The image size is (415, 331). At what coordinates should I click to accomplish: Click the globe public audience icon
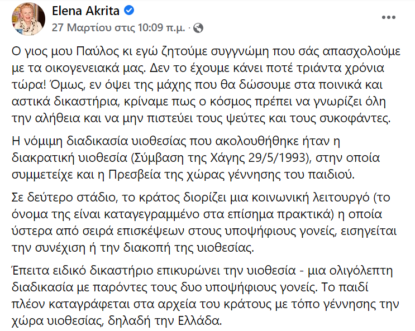(x=198, y=28)
